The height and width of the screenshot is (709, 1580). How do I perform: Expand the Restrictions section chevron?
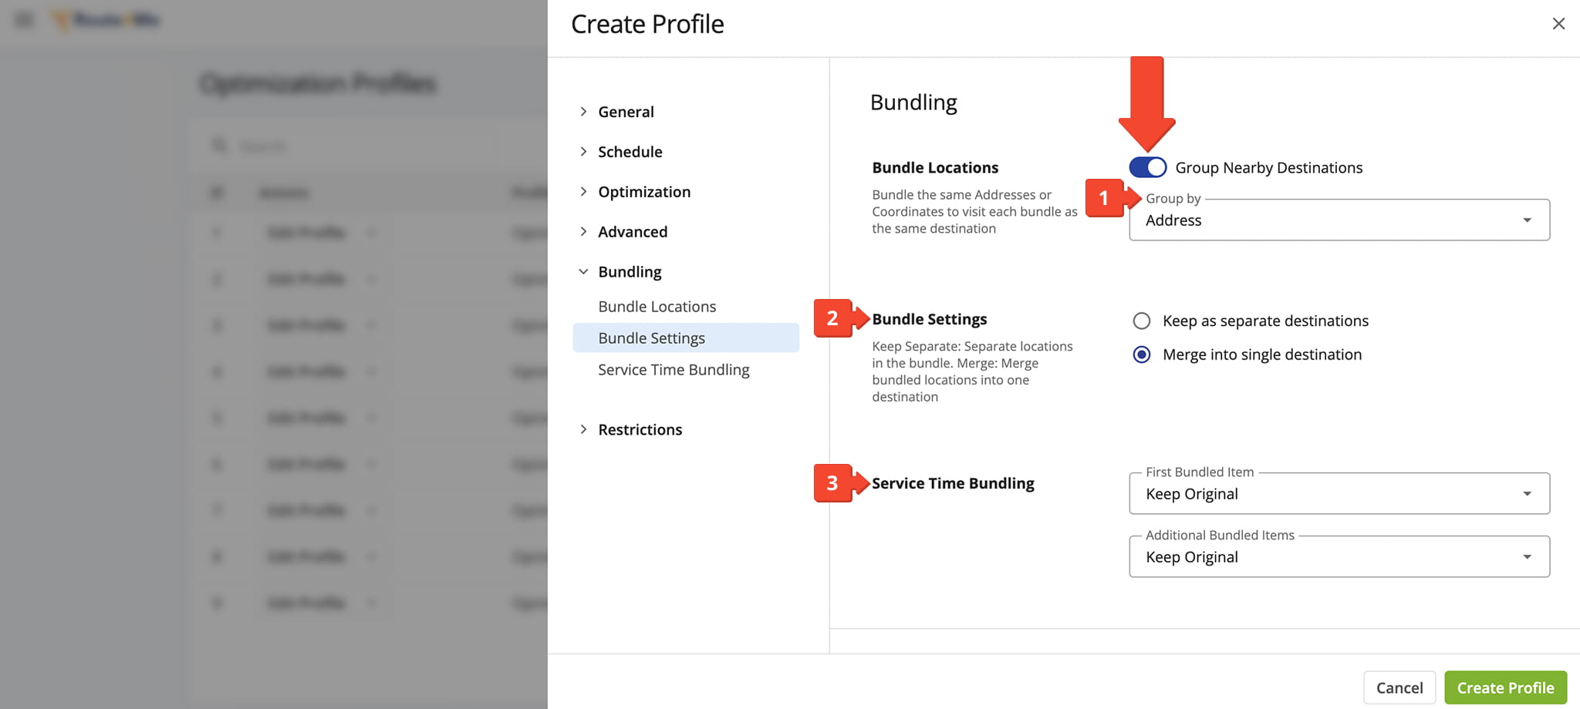[x=583, y=429]
